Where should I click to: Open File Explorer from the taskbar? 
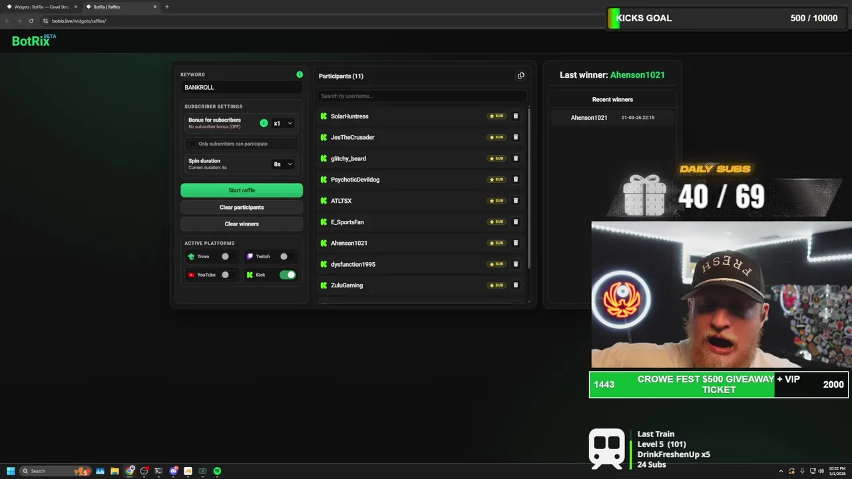(x=114, y=471)
